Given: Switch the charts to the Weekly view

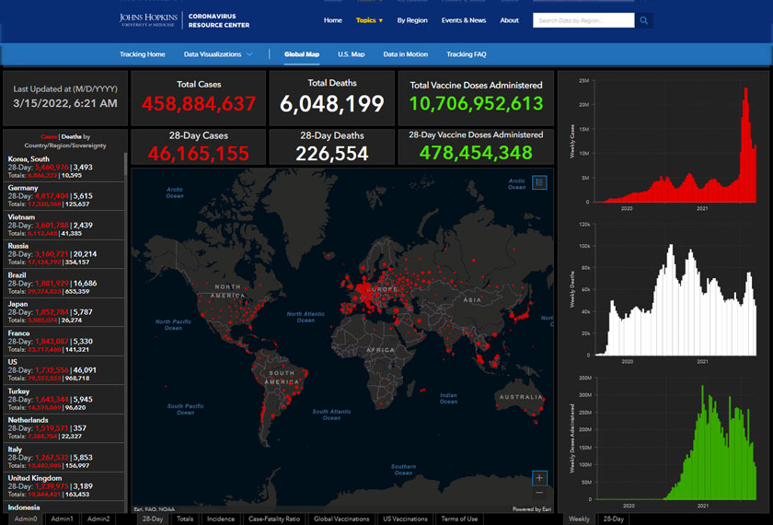Looking at the screenshot, I should click(x=579, y=519).
